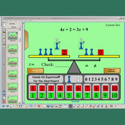Open the Insert menu
Image resolution: width=125 pixels, height=125 pixels.
point(15,21)
